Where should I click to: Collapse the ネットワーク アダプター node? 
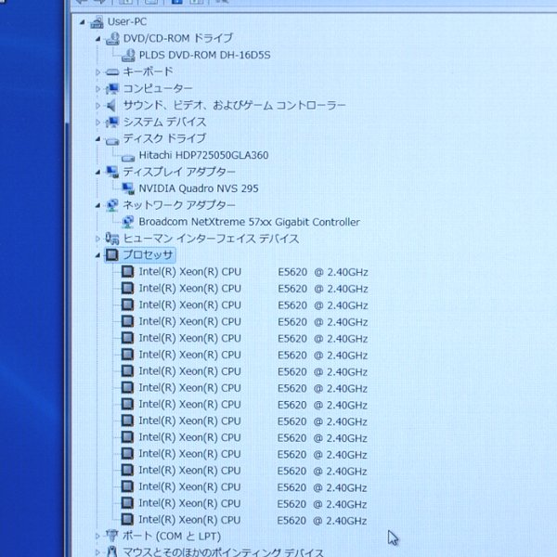click(98, 205)
